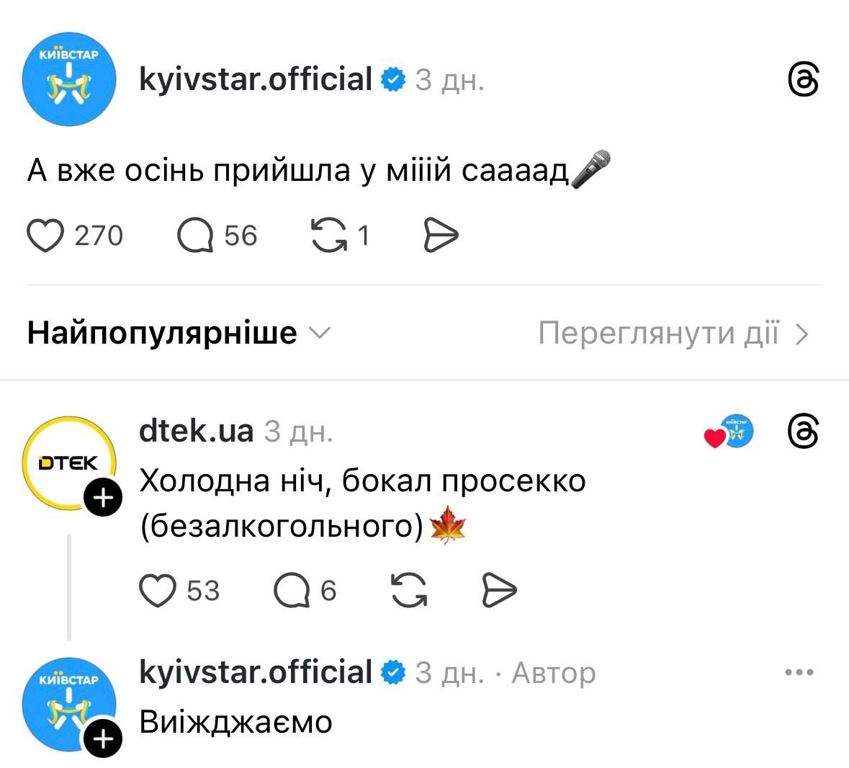Open comments on the main post

(195, 236)
